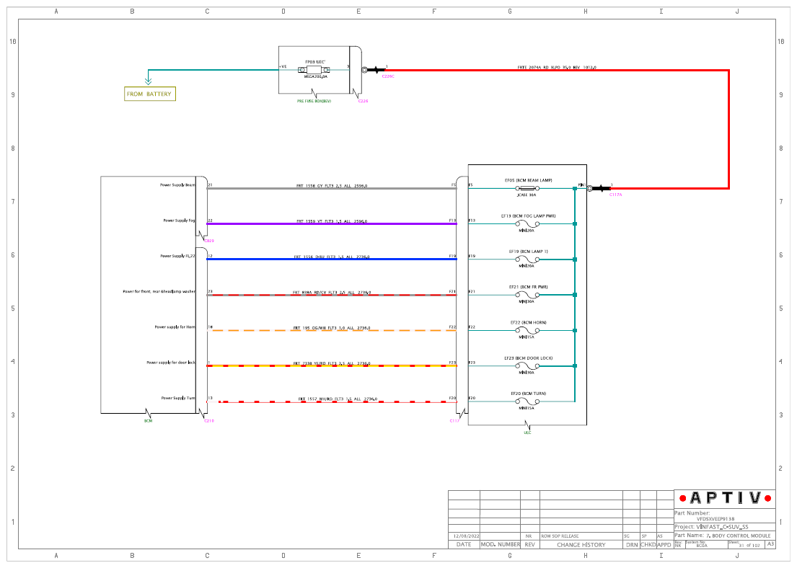Click the EF23 BCM DOOR LOCK fuse symbol
Screen dimensions: 797x568
coord(527,365)
